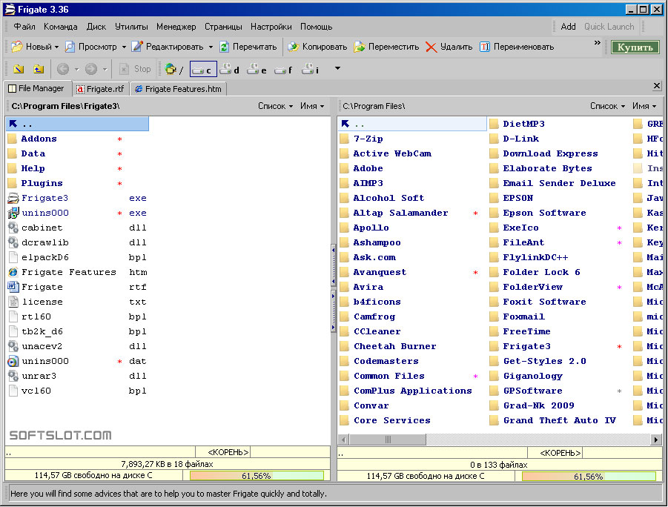The height and width of the screenshot is (507, 668).
Task: Switch to drive c
Action: 203,69
